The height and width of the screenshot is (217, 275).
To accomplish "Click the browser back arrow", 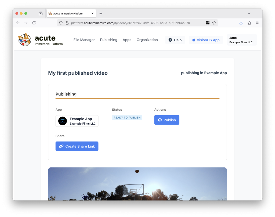I will (18, 23).
